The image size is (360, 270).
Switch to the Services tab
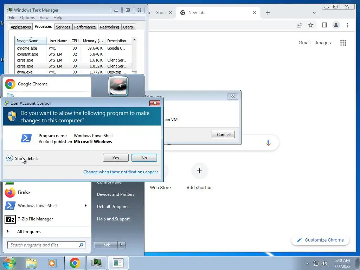coord(63,27)
